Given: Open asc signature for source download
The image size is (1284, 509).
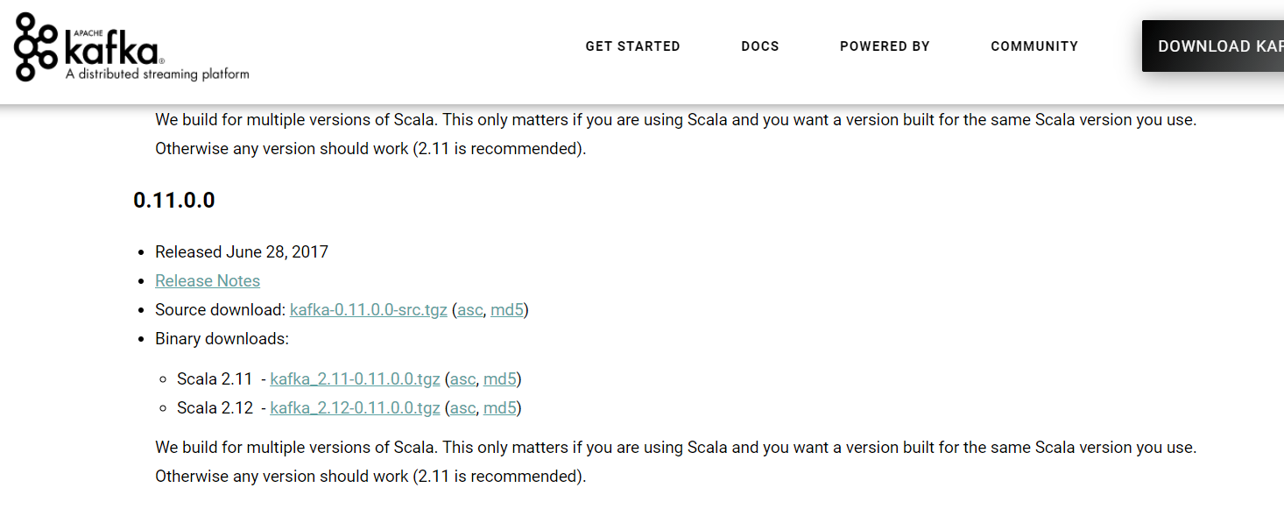Looking at the screenshot, I should 470,310.
